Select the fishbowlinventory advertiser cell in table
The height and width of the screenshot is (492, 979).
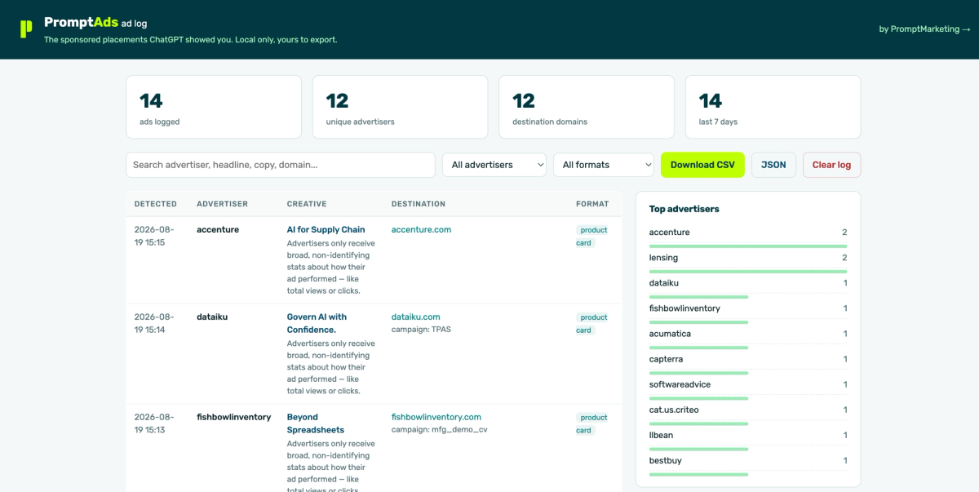point(233,417)
